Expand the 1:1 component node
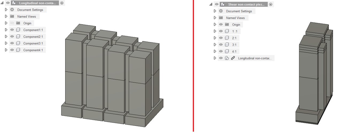 pos(215,31)
